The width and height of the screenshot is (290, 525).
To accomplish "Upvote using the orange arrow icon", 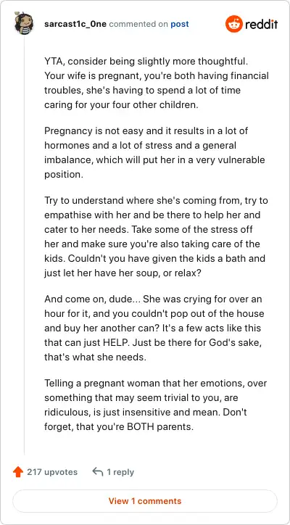I will click(x=17, y=472).
